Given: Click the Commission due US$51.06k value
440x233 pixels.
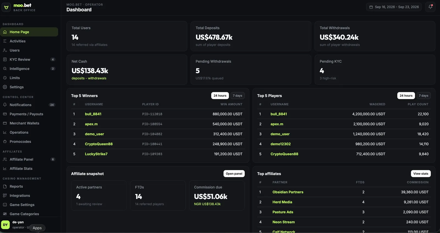Looking at the screenshot, I should 211,196.
